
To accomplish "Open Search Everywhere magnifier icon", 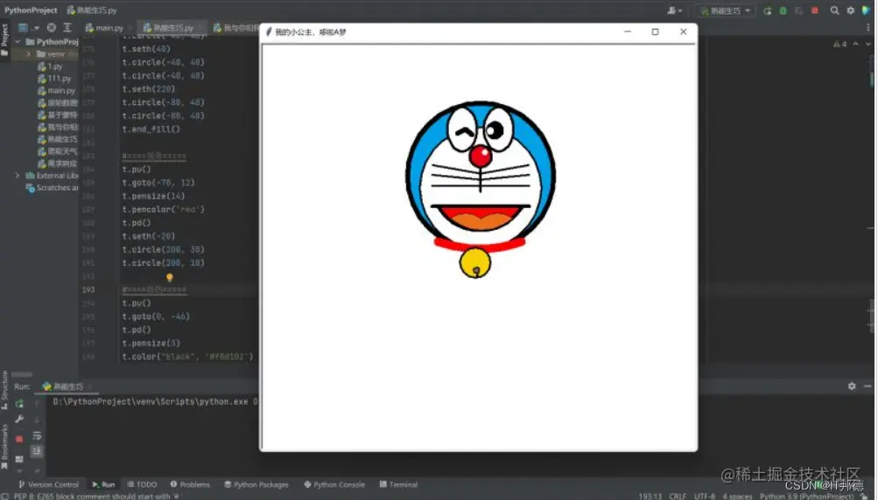I will tap(834, 10).
